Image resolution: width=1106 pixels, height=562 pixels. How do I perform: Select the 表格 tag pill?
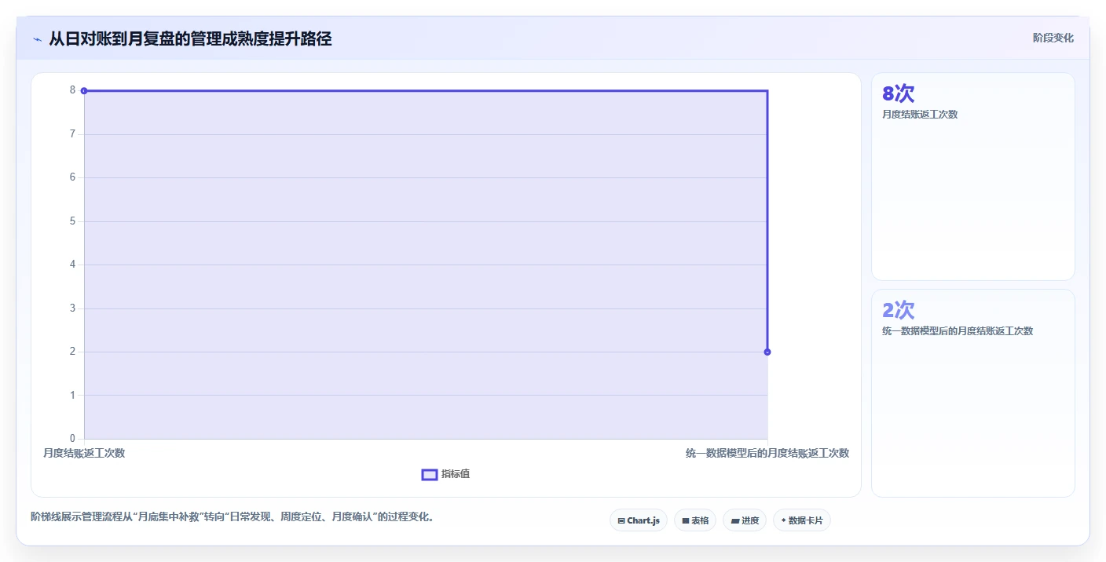(x=695, y=520)
